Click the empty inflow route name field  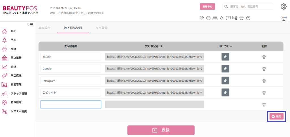71,104
